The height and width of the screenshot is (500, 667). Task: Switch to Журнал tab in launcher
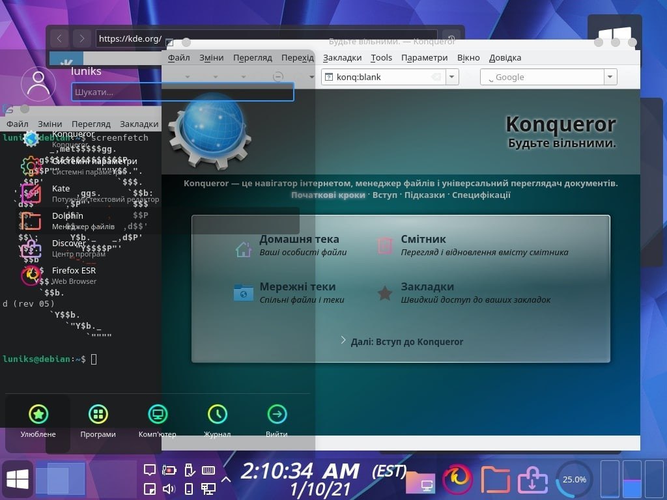[217, 421]
